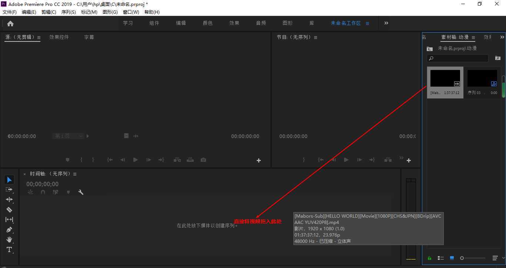Click the bin search input field
The image size is (506, 268).
458,58
